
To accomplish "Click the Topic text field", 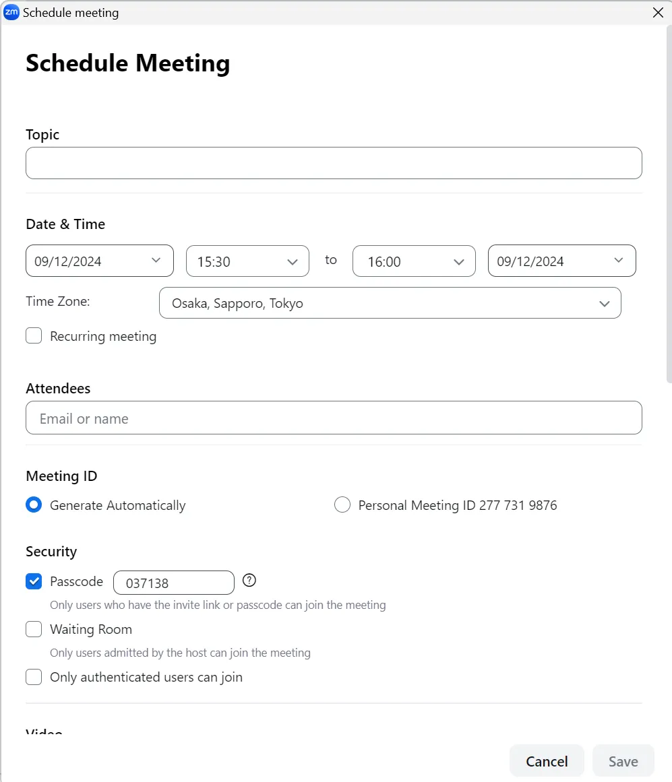I will (334, 163).
